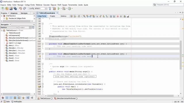Switch to the Serviços tab
The width and height of the screenshot is (184, 103).
pyautogui.click(x=24, y=13)
